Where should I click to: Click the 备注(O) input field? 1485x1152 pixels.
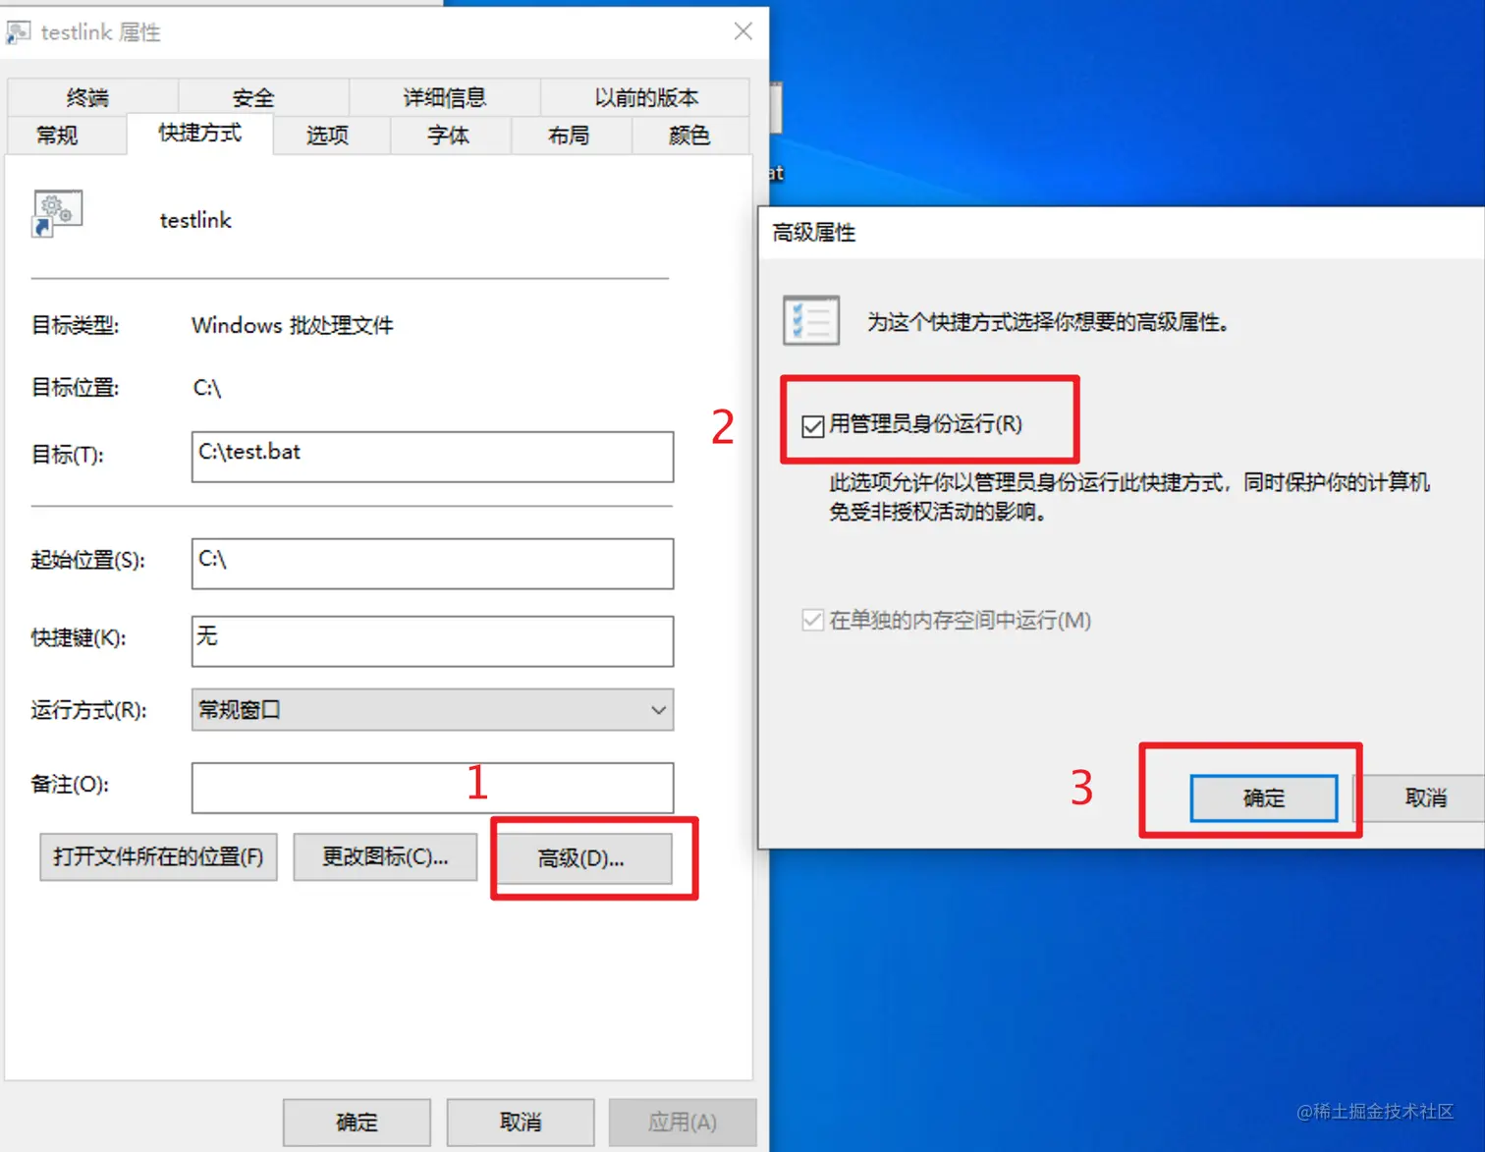point(432,787)
